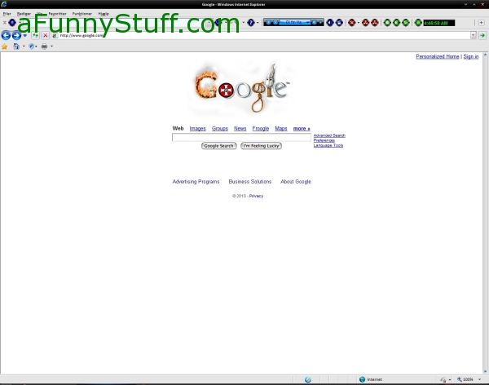Open the Funktioner menu
The width and height of the screenshot is (489, 385).
(x=82, y=14)
